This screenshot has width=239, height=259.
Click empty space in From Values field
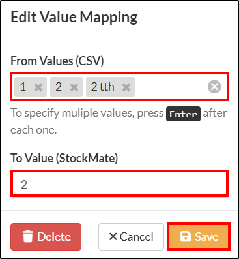coord(171,87)
